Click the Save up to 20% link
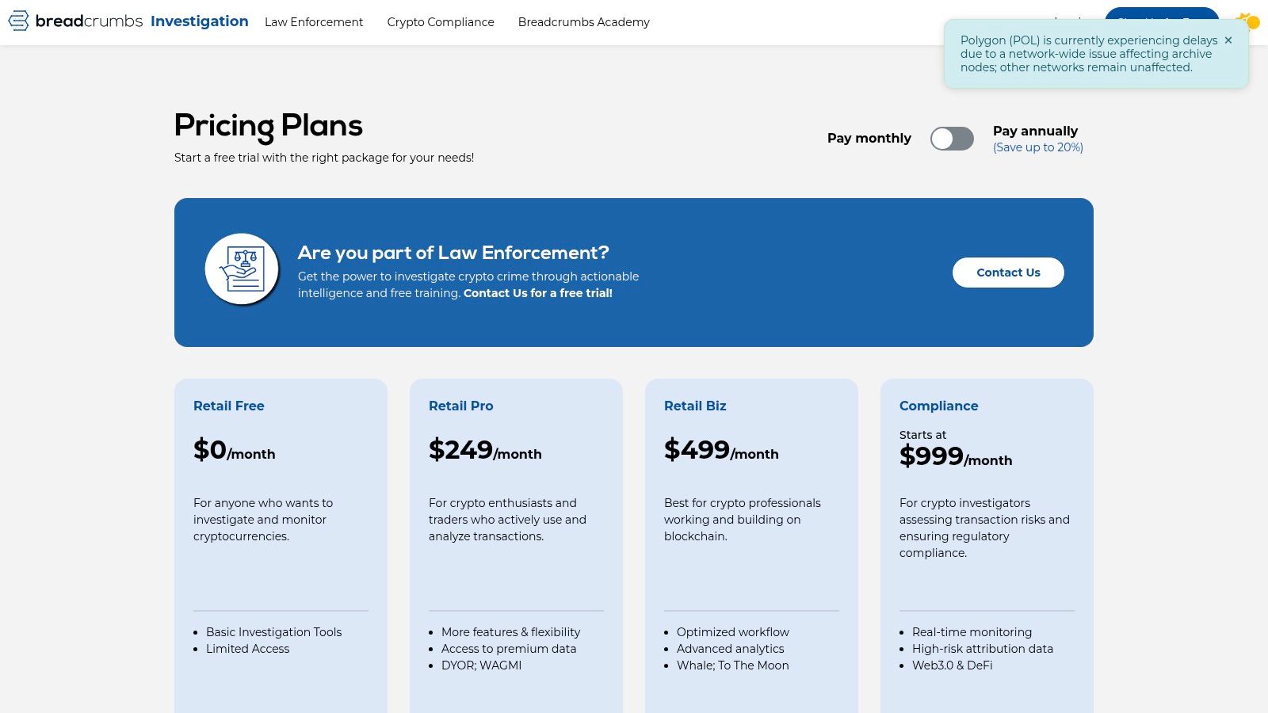This screenshot has width=1268, height=713. pos(1038,147)
